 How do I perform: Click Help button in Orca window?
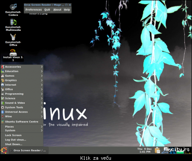pos(67,10)
